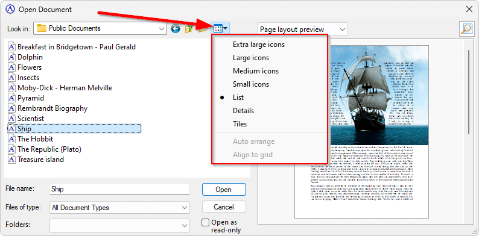Image resolution: width=479 pixels, height=236 pixels.
Task: Expand the Folders dropdown
Action: (184, 225)
